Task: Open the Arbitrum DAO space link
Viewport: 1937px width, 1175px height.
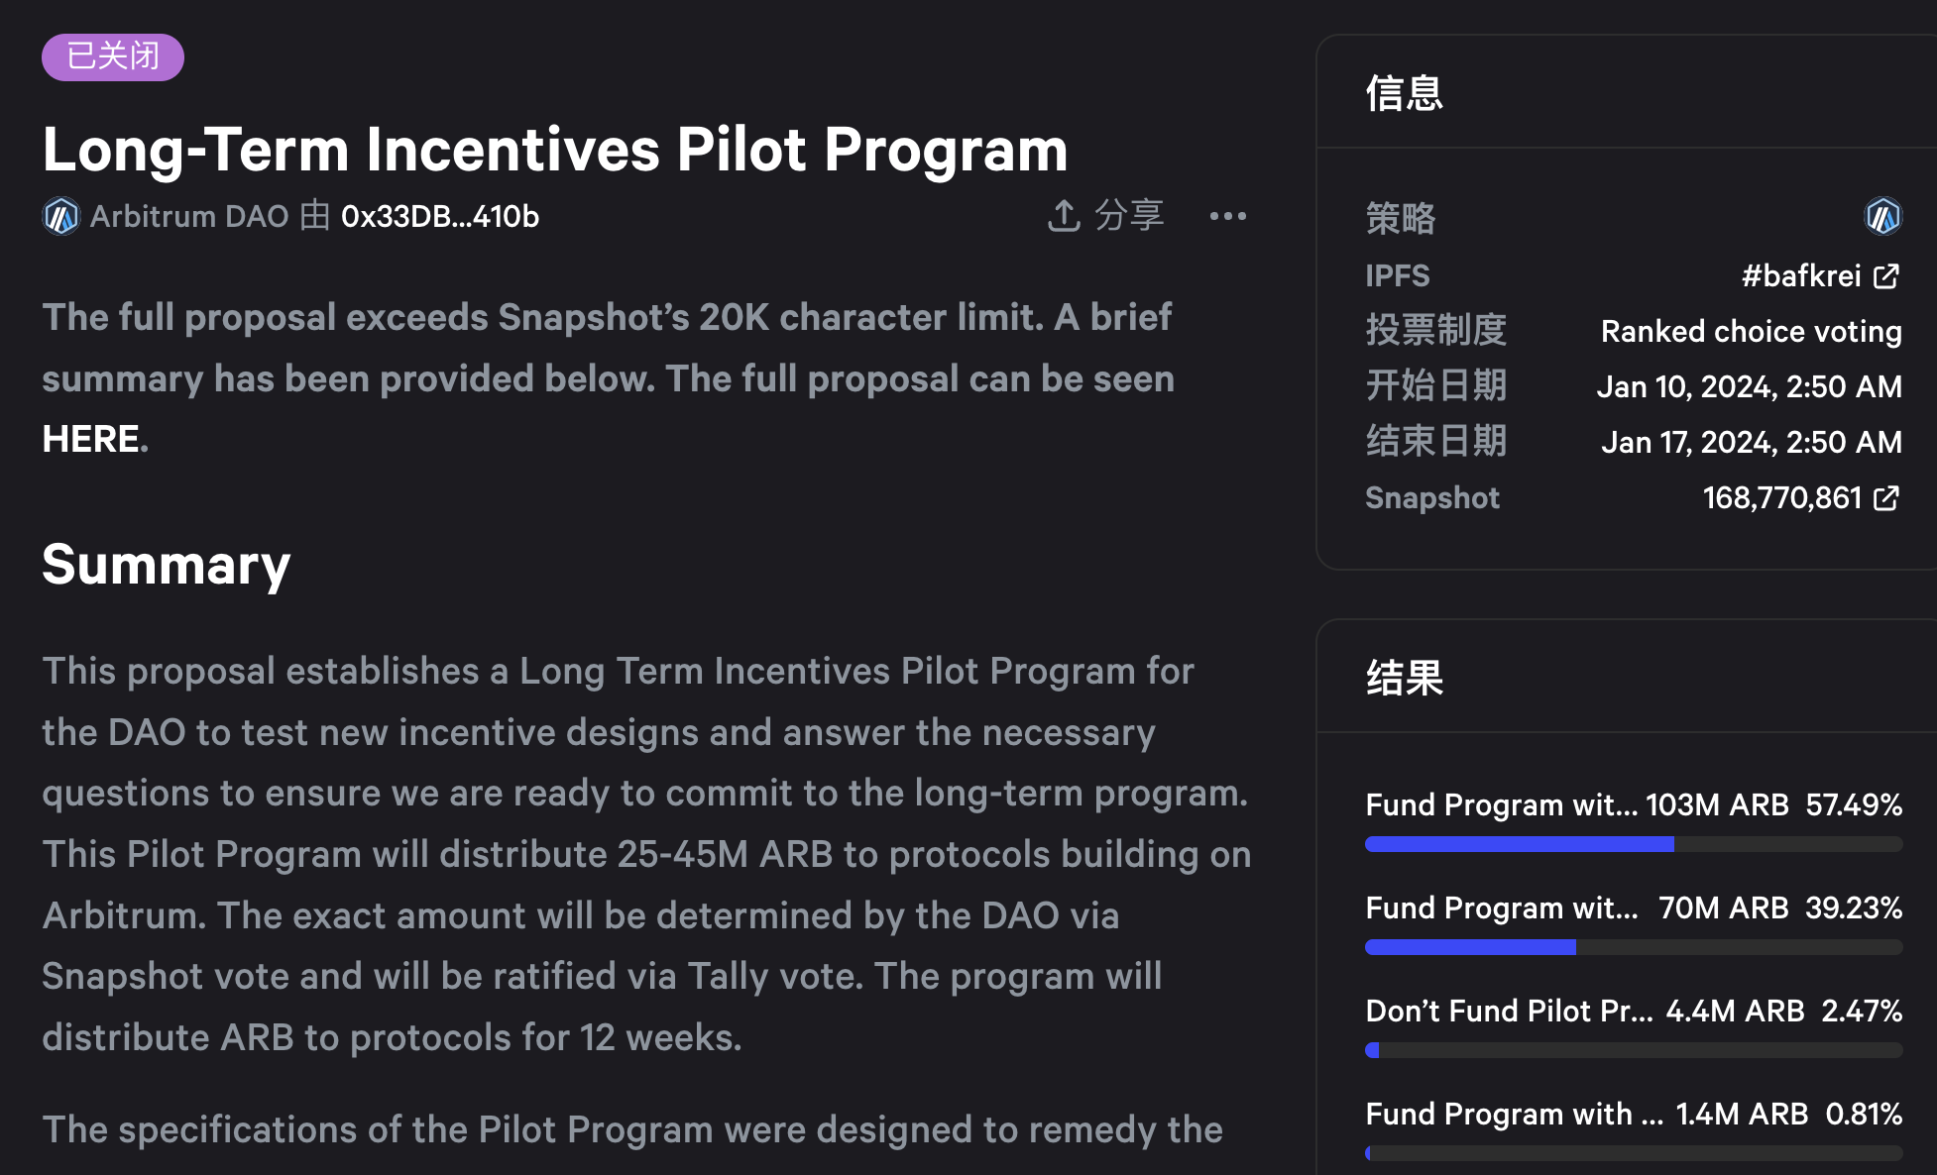Action: click(x=189, y=216)
